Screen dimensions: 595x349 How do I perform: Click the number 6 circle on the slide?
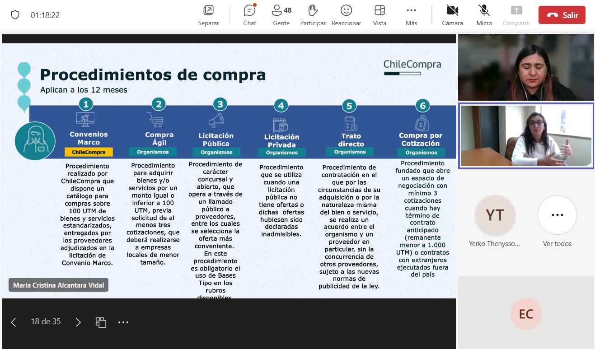pos(423,106)
